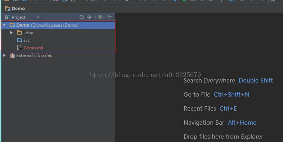283x142 pixels.
Task: Expand the .idea folder arrow
Action: (x=12, y=33)
